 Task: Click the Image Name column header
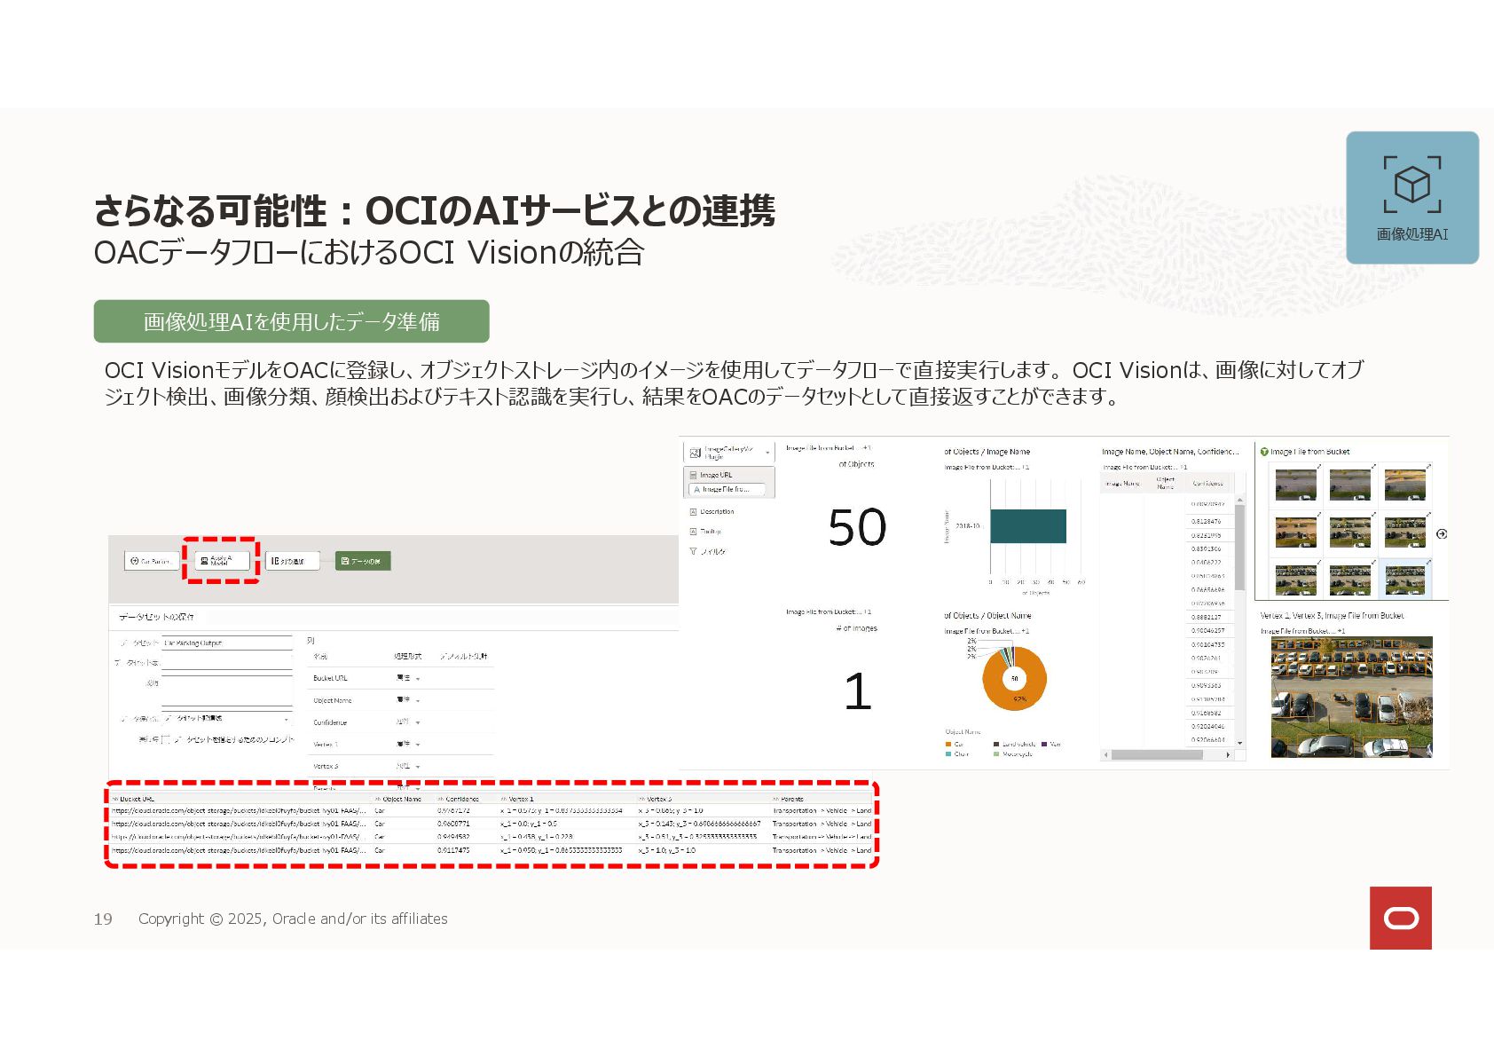pos(1121,484)
